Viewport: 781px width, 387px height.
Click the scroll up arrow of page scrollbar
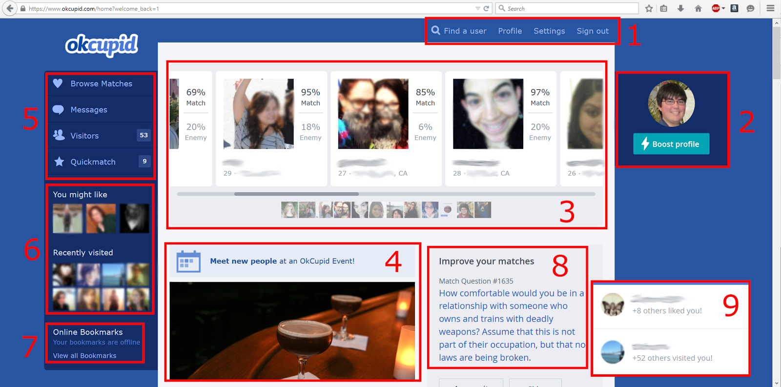(776, 22)
